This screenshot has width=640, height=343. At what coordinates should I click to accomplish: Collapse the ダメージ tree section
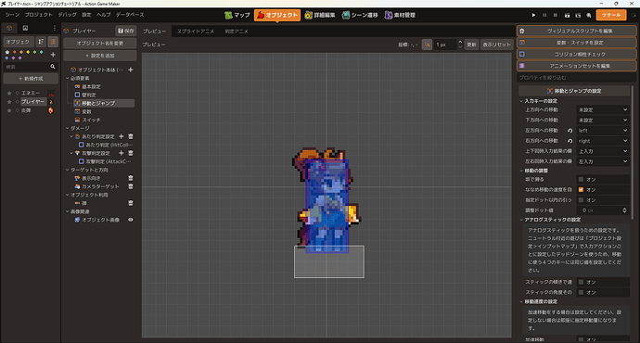point(68,128)
